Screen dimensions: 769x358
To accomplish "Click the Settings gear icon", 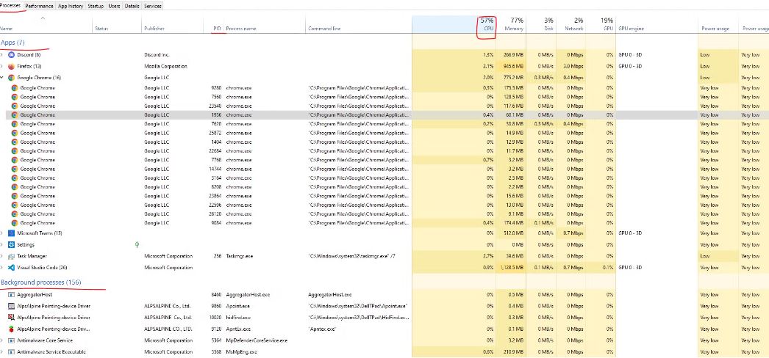I will coord(11,244).
